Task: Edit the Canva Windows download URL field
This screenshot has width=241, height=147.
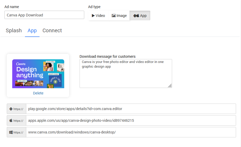Action: click(x=131, y=132)
